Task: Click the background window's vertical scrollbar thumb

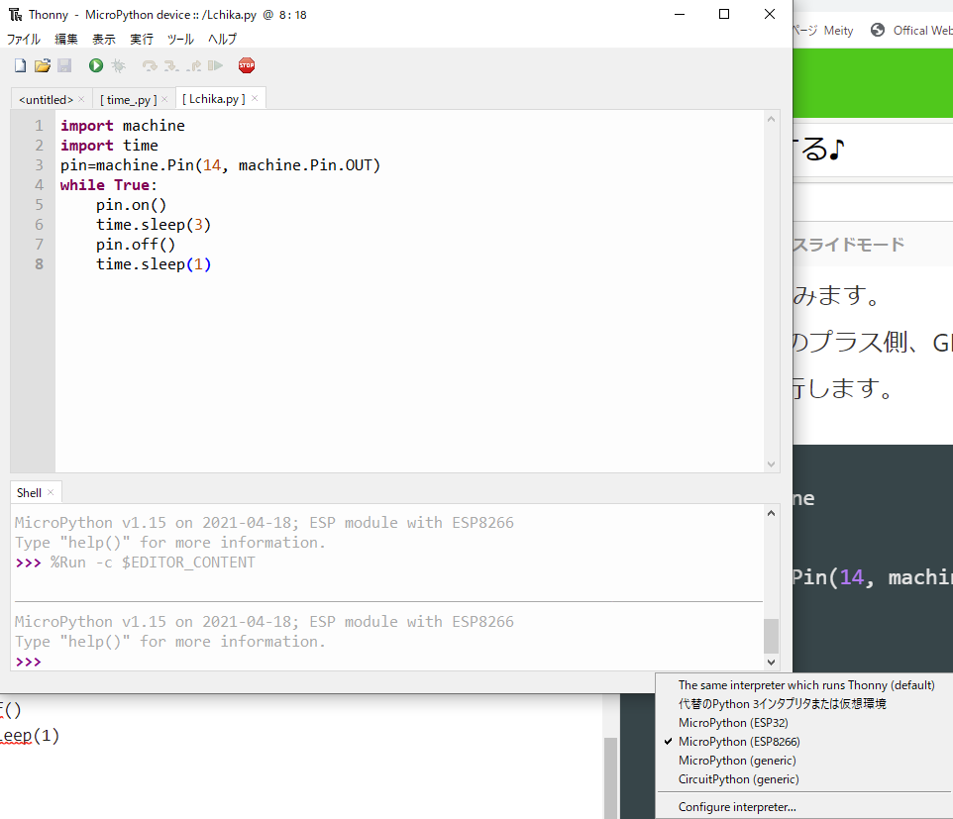Action: coord(611,777)
